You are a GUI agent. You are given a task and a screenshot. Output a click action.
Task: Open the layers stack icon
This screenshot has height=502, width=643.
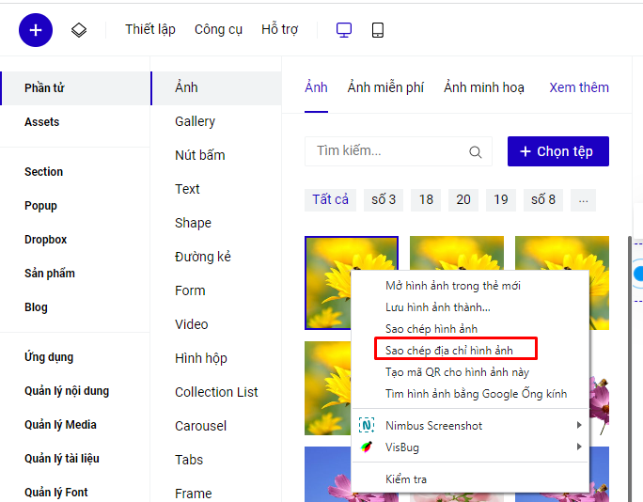pyautogui.click(x=79, y=30)
